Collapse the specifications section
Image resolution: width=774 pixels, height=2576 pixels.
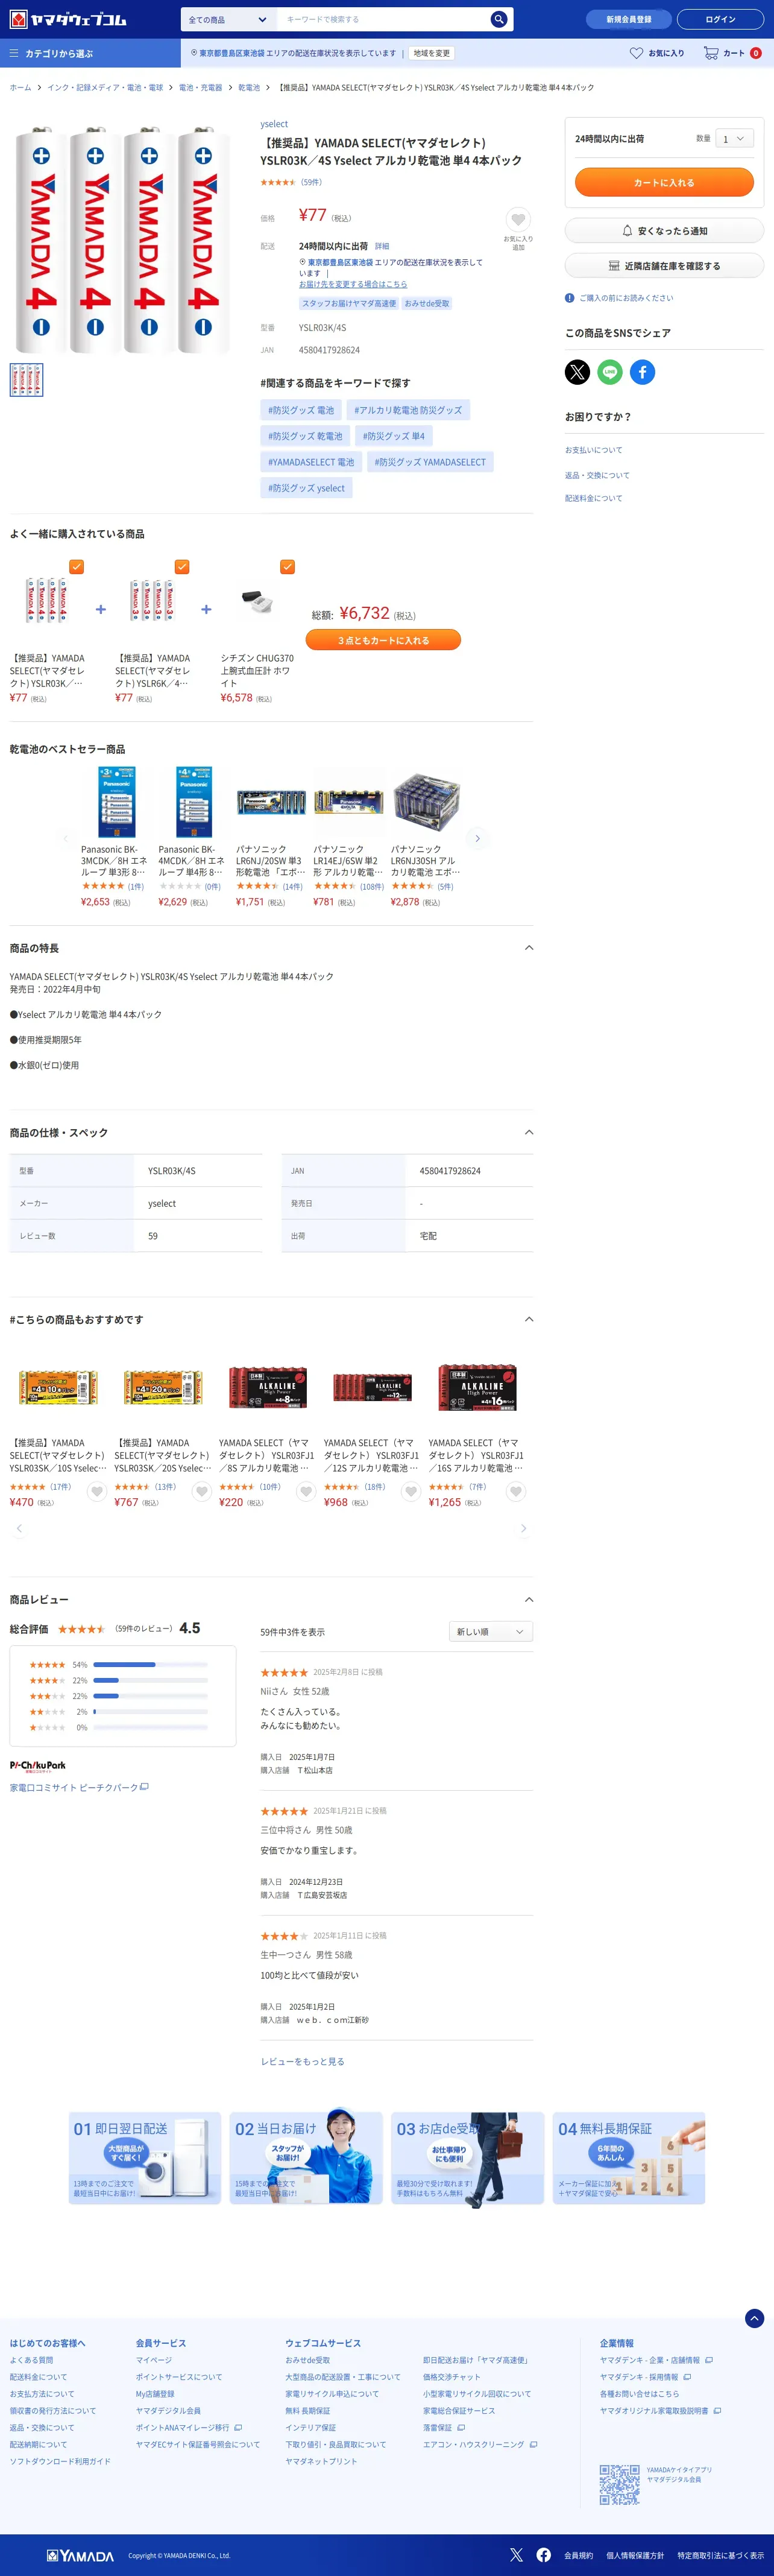pyautogui.click(x=529, y=1132)
